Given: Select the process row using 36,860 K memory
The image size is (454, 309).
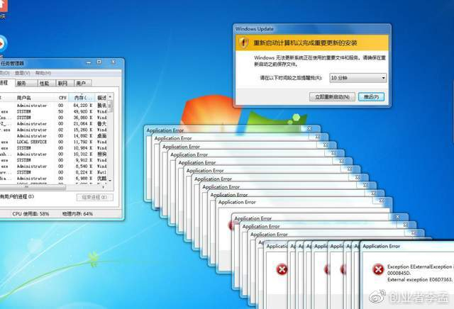Looking at the screenshot, I should coord(54,118).
